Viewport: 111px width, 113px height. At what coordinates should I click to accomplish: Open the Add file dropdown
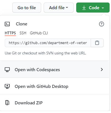[59, 8]
